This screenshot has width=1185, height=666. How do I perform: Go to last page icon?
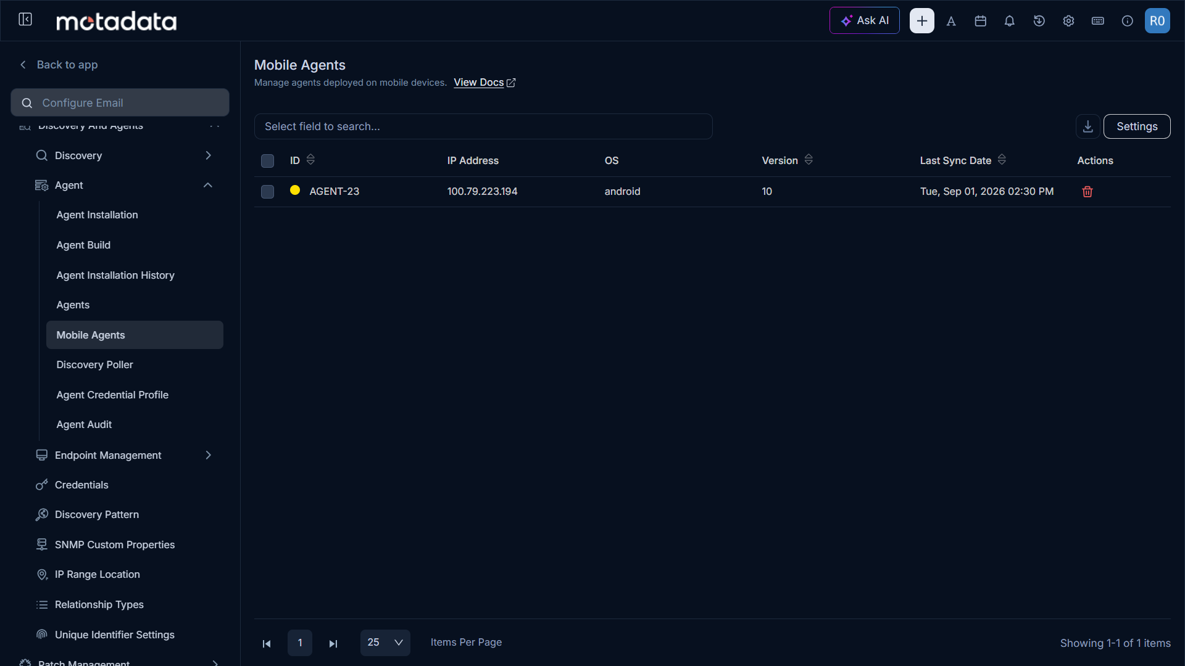(x=333, y=643)
